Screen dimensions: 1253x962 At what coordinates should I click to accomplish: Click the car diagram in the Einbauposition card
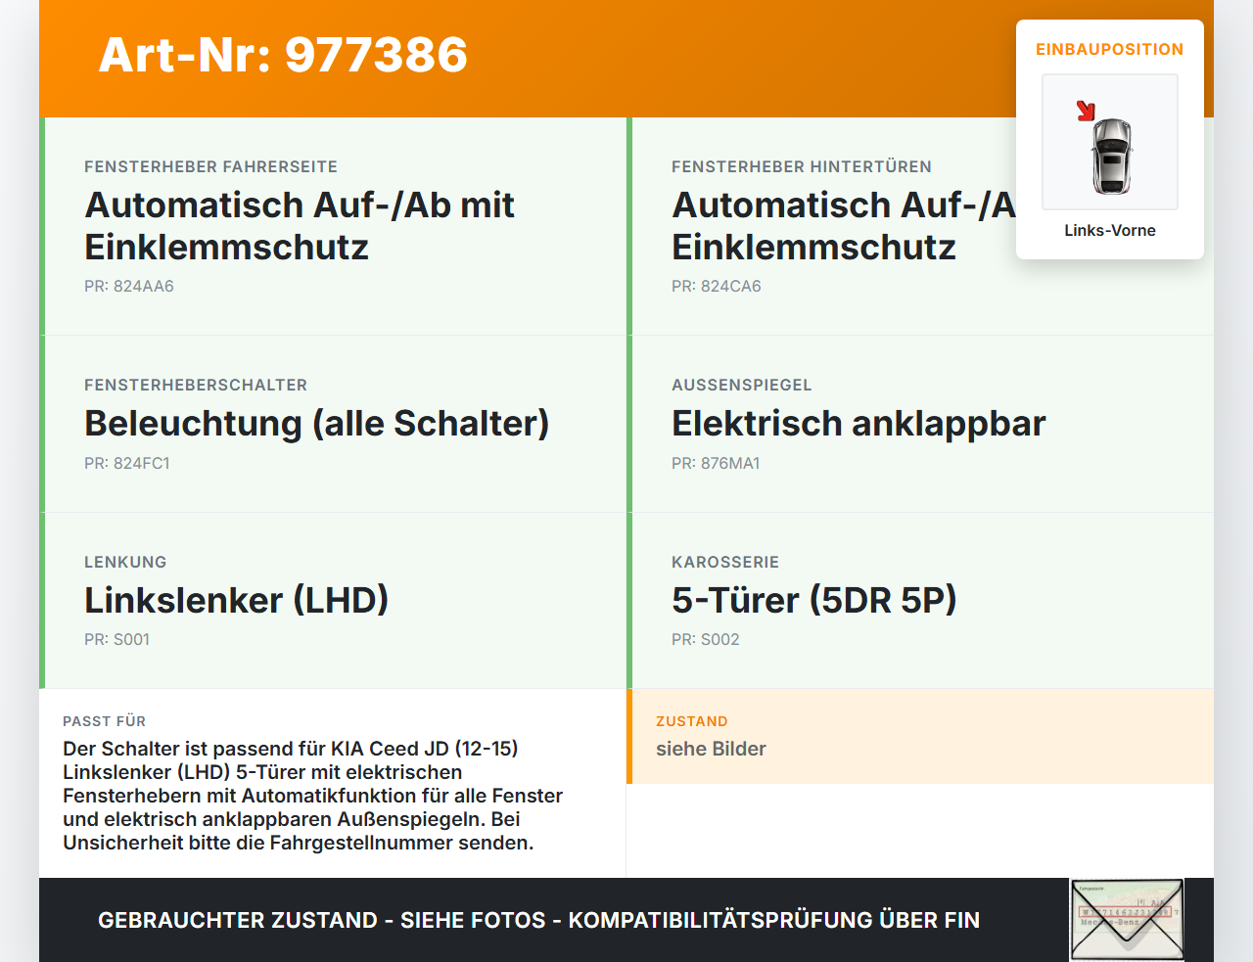(x=1109, y=142)
